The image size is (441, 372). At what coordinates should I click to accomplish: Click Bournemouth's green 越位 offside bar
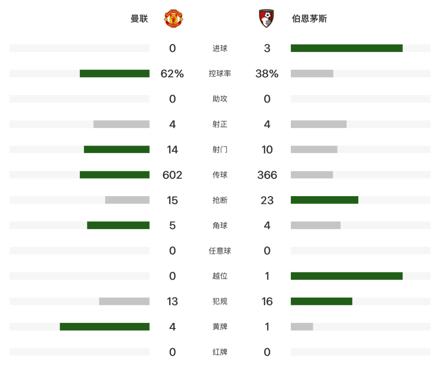pos(346,276)
